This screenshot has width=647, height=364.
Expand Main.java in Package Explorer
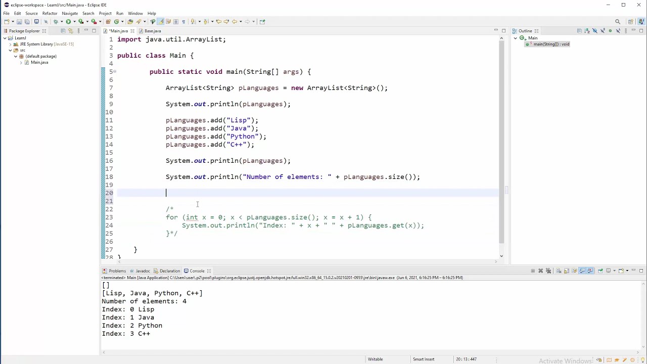(x=21, y=62)
